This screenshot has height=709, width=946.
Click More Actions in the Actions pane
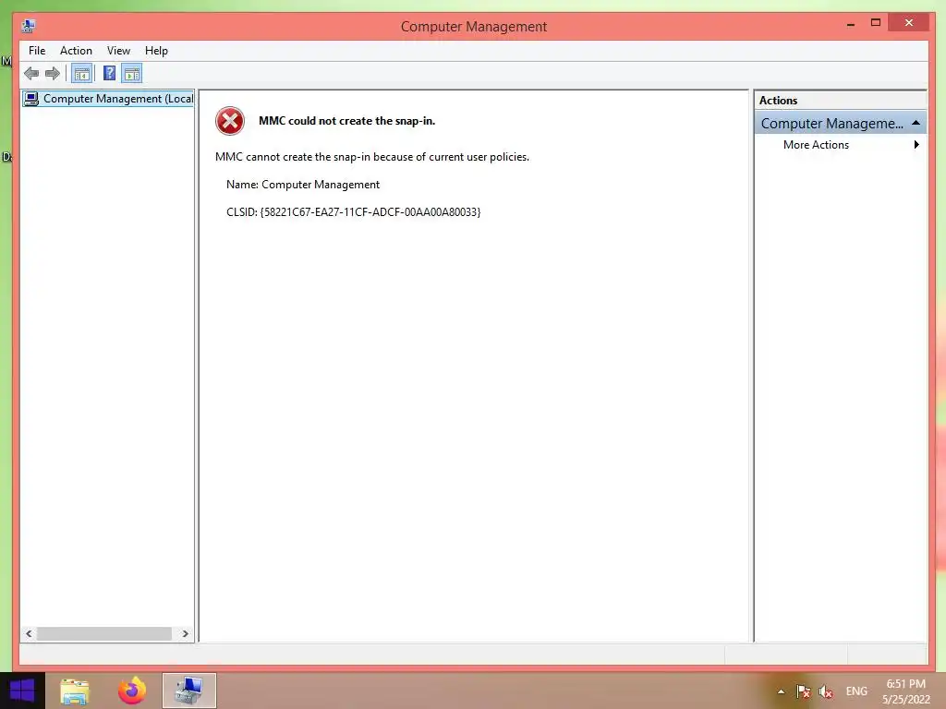[x=816, y=145]
